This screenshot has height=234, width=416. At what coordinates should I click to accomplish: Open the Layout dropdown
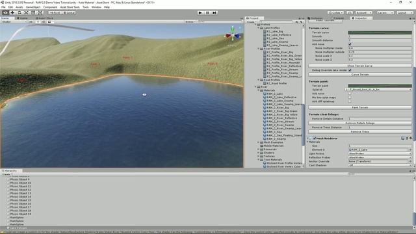coord(405,12)
